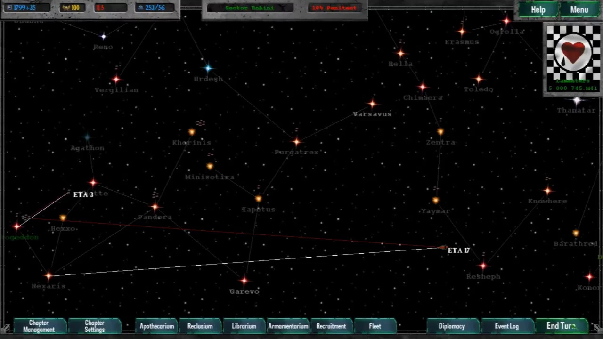This screenshot has width=603, height=339.
Task: Click the loyalty value 100
Action: pyautogui.click(x=73, y=8)
